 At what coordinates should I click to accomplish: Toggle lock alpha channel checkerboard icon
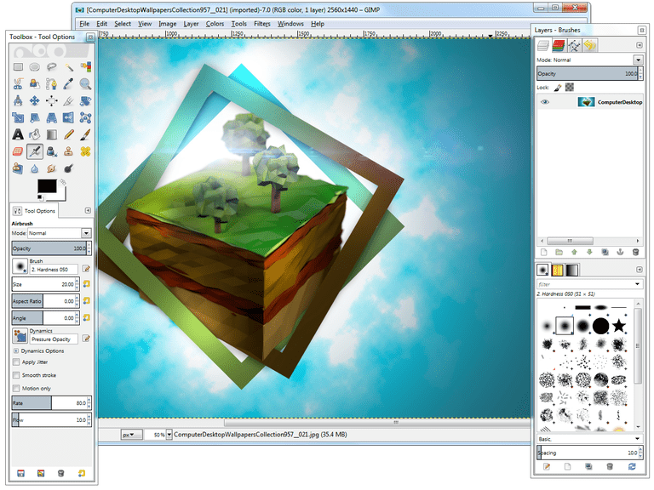coord(570,87)
